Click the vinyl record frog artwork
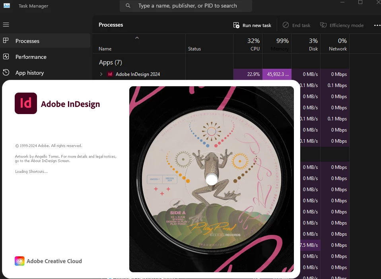The image size is (381, 279). pyautogui.click(x=212, y=179)
